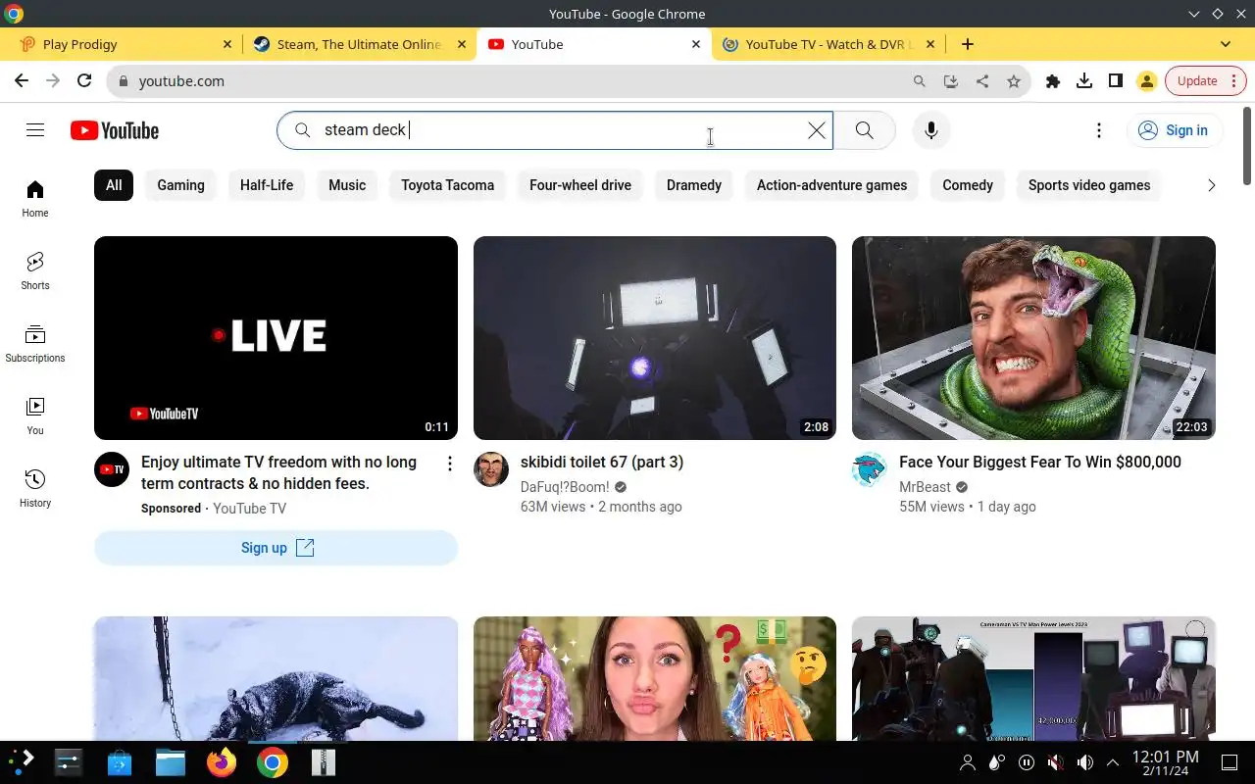Select the Action-adventure games chip
The image size is (1255, 784).
[x=831, y=185]
